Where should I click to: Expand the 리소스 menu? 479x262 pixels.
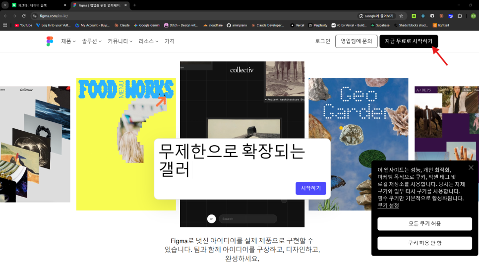(x=148, y=41)
